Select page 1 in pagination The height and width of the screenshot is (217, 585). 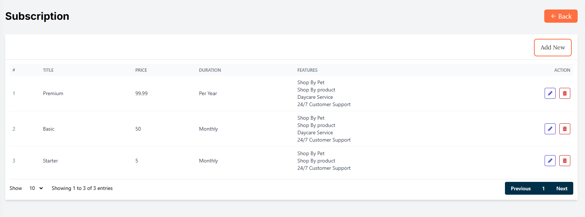[x=543, y=188]
